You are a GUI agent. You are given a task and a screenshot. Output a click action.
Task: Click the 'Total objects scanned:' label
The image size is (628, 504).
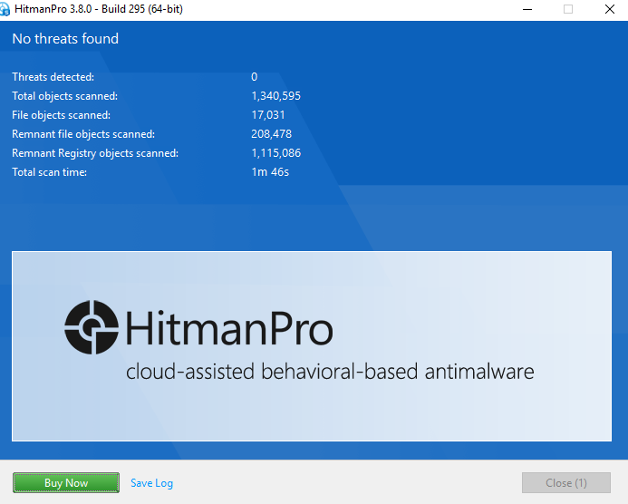click(x=65, y=96)
